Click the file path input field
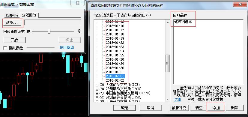 [x=52, y=22]
